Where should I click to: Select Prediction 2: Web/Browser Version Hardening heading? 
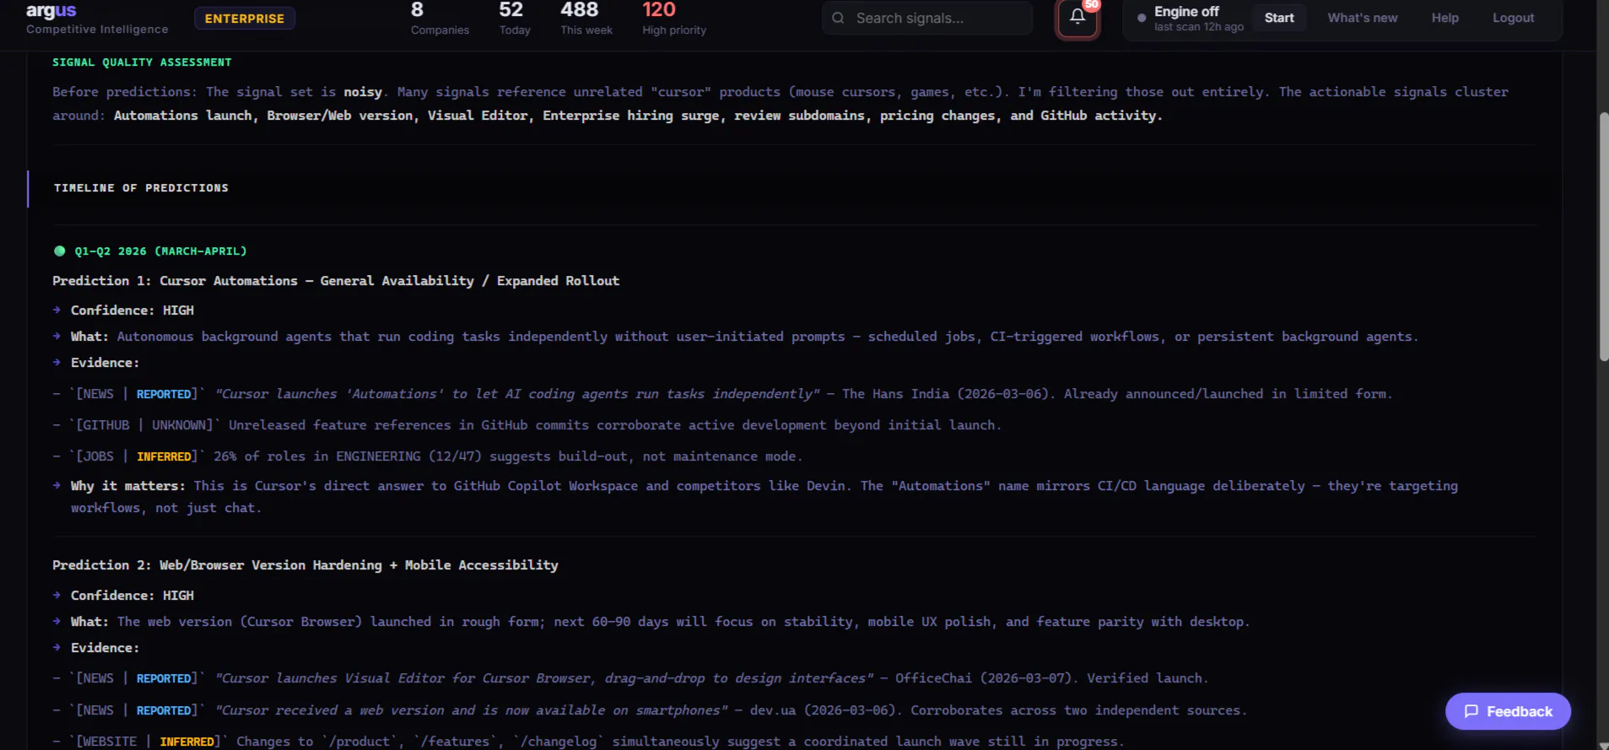pyautogui.click(x=305, y=565)
